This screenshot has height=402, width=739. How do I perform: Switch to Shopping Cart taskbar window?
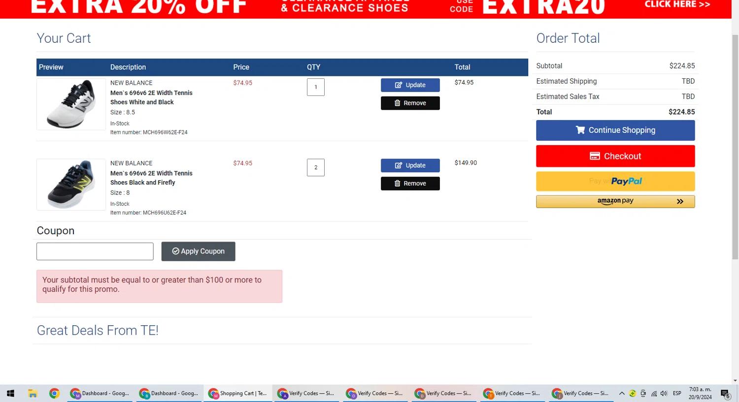237,394
